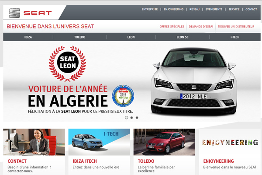
Task: Open CONTACT in the top navigation
Action: click(251, 9)
